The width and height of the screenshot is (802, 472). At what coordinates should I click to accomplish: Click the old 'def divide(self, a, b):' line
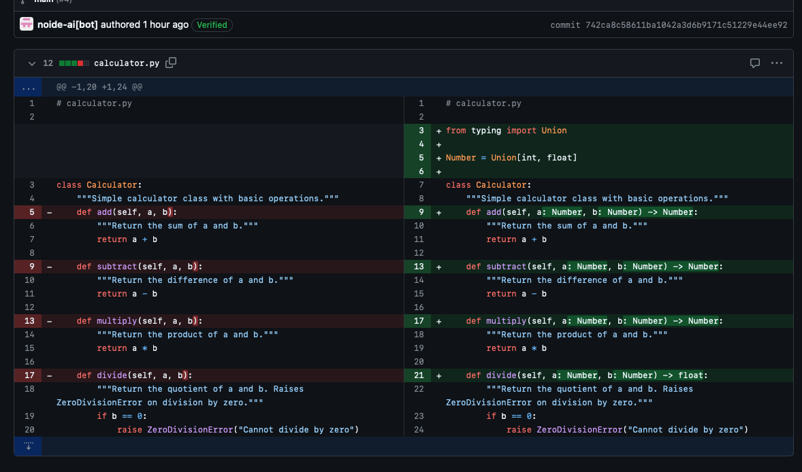(134, 375)
